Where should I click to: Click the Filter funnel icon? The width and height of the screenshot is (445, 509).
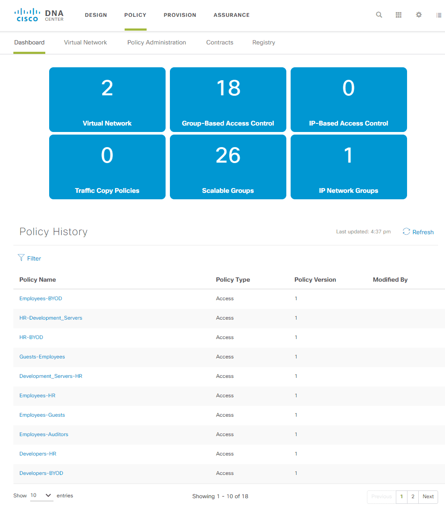click(21, 258)
